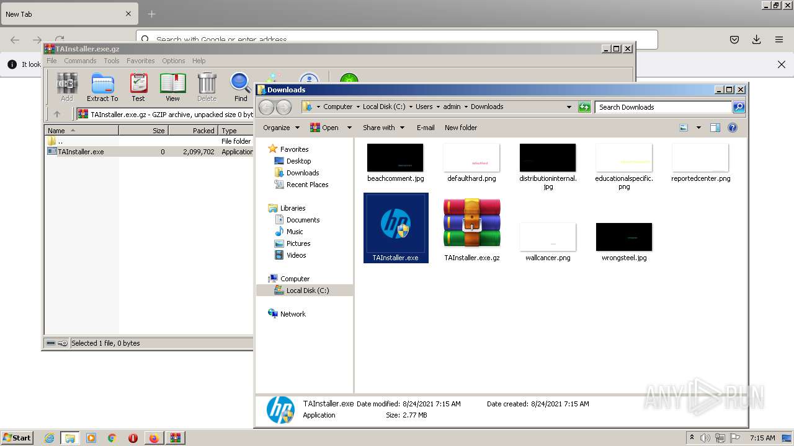Click Explorer Help question-mark icon
794x446 pixels.
733,128
